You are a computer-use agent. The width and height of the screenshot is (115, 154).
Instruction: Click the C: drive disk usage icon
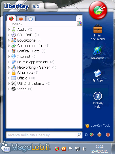(x=92, y=135)
